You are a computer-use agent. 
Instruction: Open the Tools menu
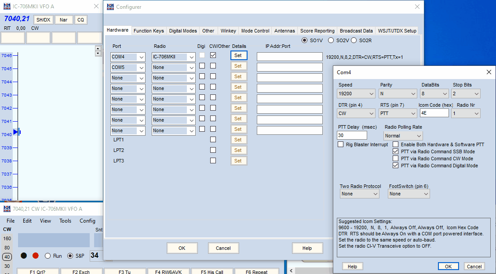pos(65,221)
